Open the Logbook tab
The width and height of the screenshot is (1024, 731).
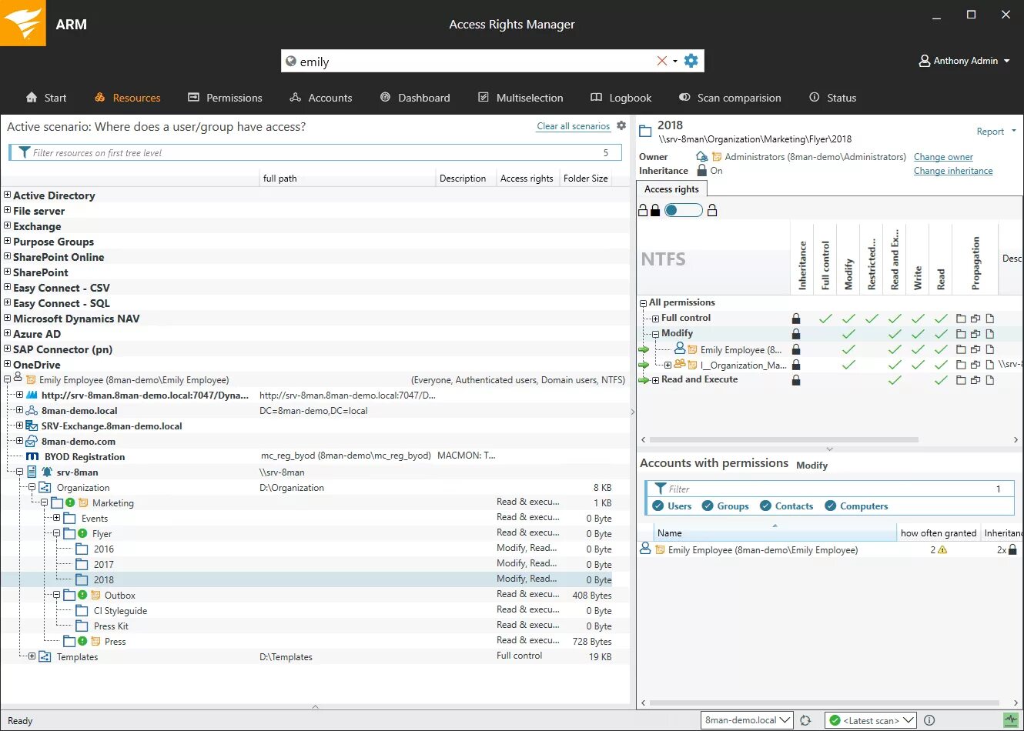click(x=621, y=98)
